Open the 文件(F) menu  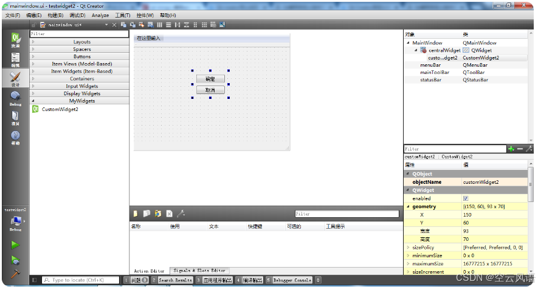(13, 15)
